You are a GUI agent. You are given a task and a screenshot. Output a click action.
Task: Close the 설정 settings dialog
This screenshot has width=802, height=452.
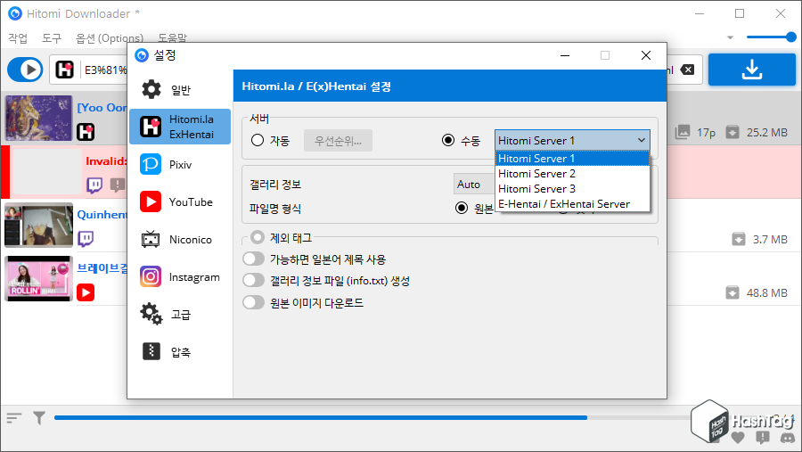(646, 55)
